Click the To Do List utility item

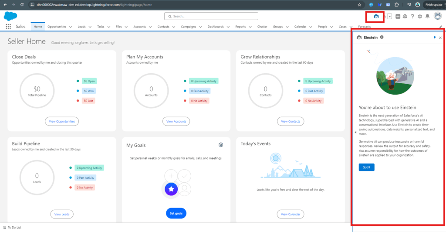[x=12, y=228]
